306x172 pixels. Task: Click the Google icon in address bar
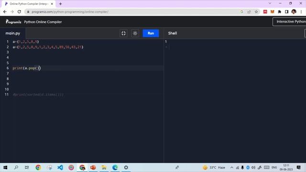coord(242,11)
